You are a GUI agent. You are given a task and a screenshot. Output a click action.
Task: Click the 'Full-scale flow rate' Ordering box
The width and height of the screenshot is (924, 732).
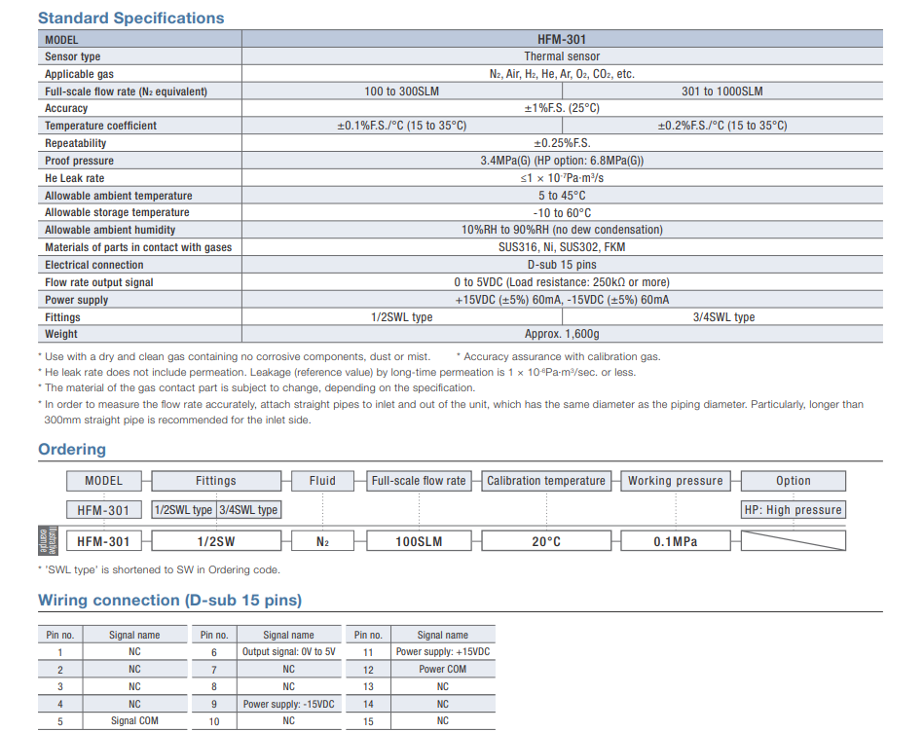click(419, 481)
